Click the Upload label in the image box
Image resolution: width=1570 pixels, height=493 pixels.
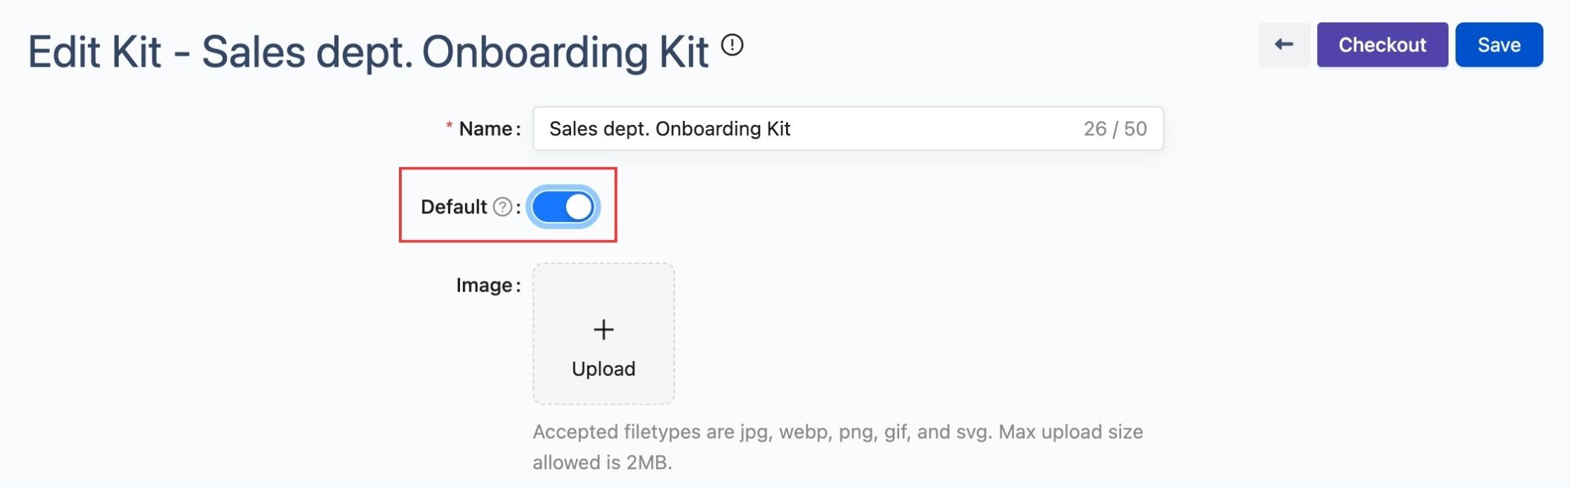pos(603,369)
